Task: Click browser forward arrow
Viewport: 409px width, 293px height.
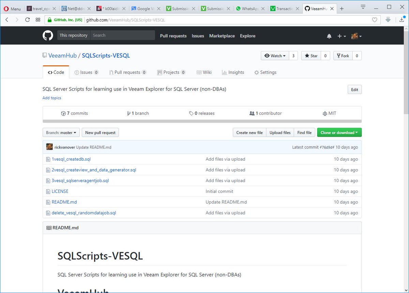Action: point(17,20)
